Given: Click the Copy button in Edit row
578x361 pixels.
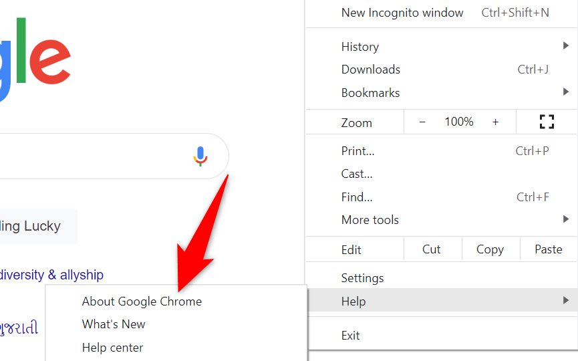Looking at the screenshot, I should point(490,249).
